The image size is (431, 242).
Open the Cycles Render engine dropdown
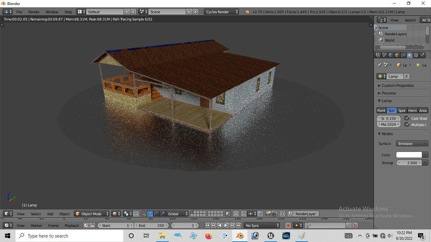click(221, 12)
